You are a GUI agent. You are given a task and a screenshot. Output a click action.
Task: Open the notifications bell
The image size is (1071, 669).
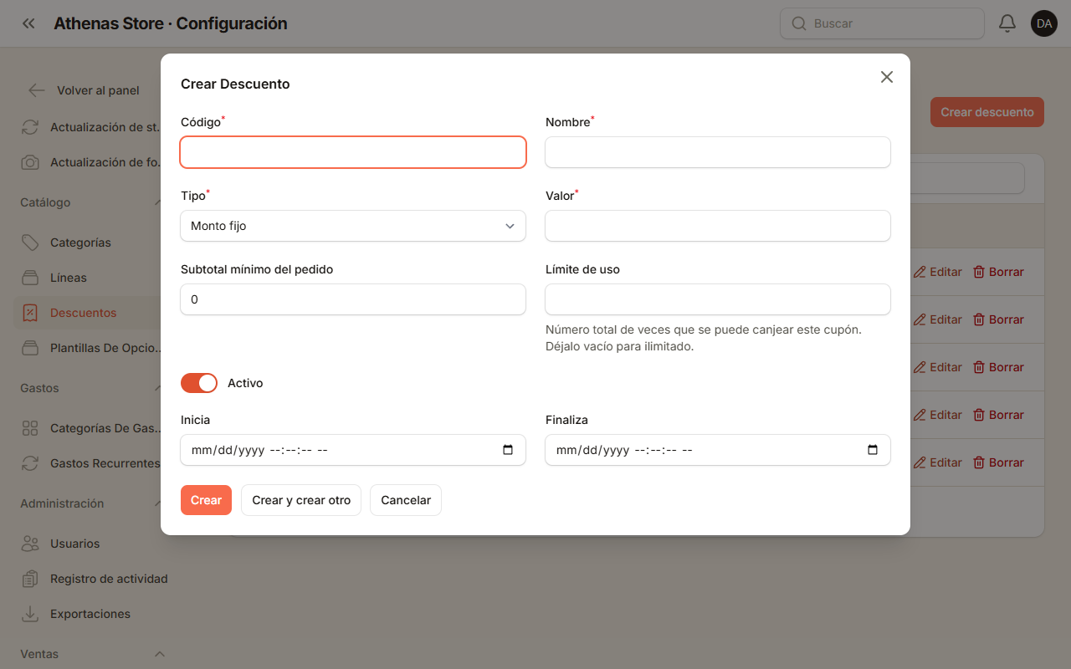pos(1007,23)
